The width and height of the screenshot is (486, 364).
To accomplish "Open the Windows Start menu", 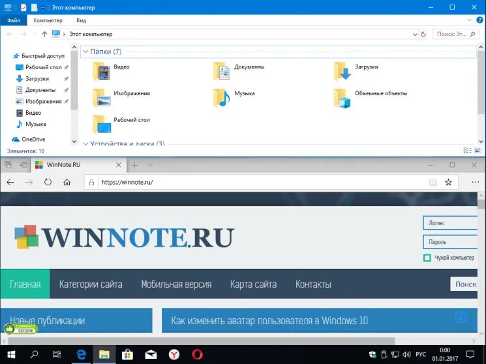I will coord(11,354).
